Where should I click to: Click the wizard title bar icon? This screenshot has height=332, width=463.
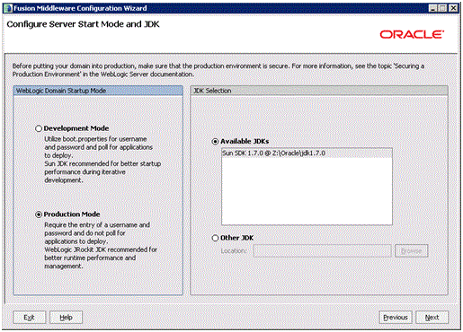pos(9,8)
